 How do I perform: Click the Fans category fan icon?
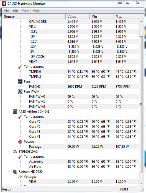pyautogui.click(x=20, y=82)
